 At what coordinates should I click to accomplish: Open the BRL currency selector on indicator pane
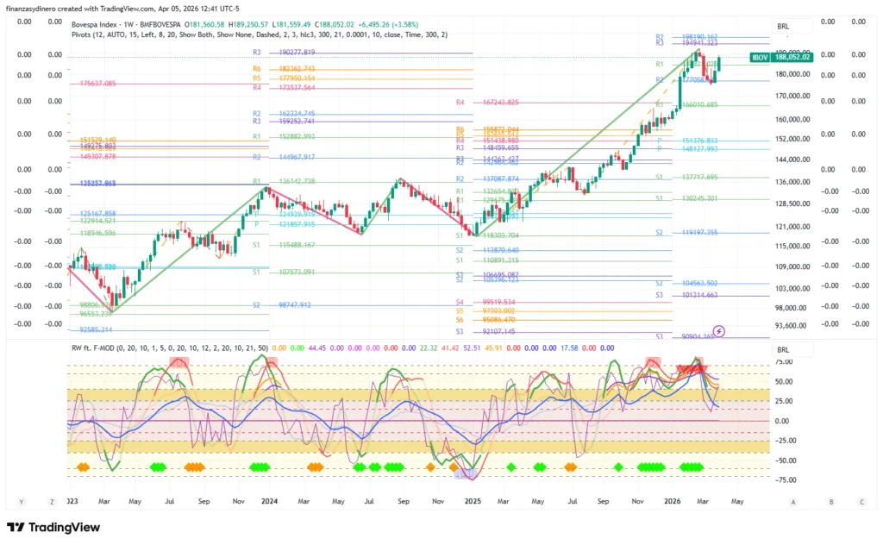click(783, 350)
